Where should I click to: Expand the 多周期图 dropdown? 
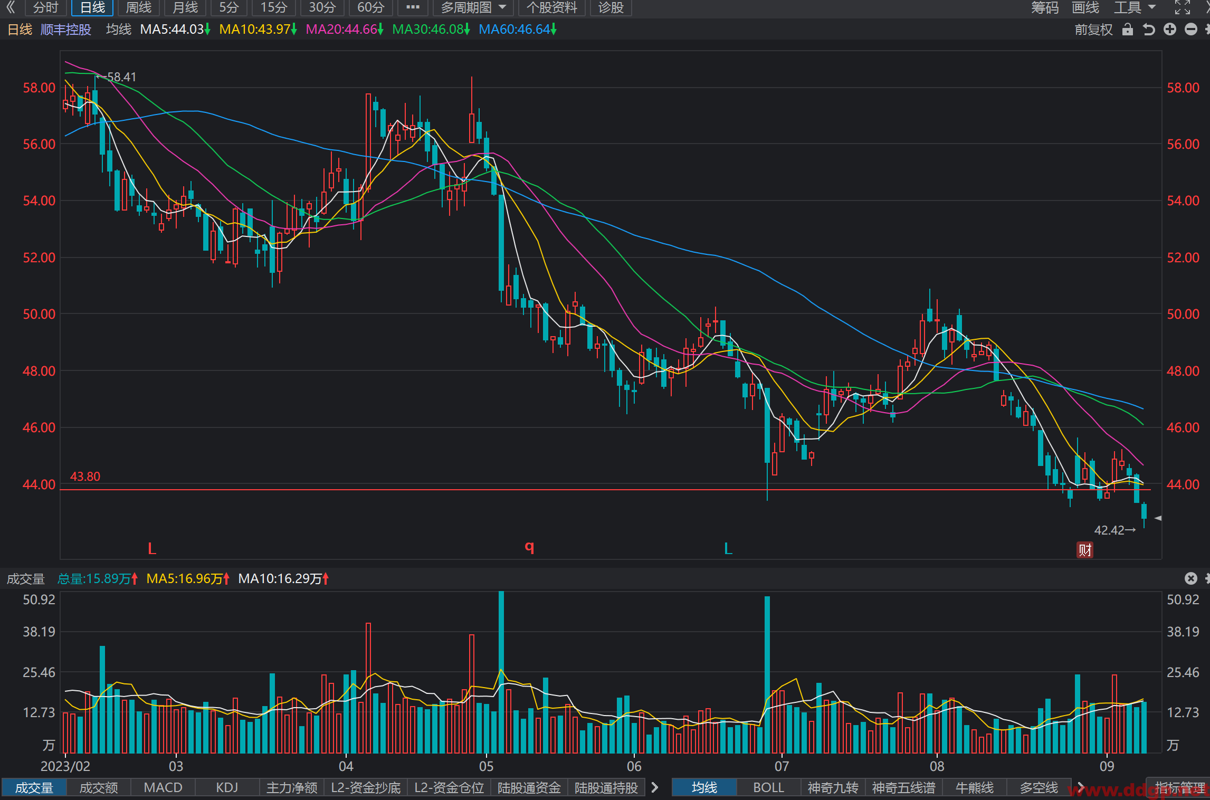473,7
